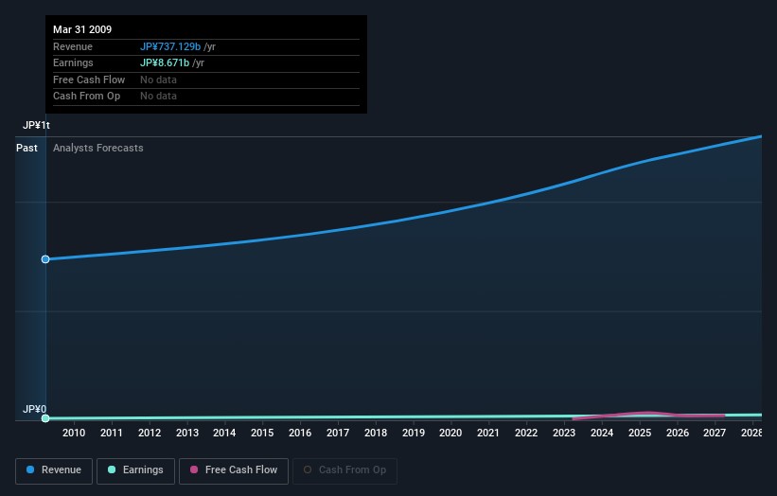Click the JP¥8.671b earnings value in tooltip
This screenshot has width=777, height=496.
[x=165, y=63]
